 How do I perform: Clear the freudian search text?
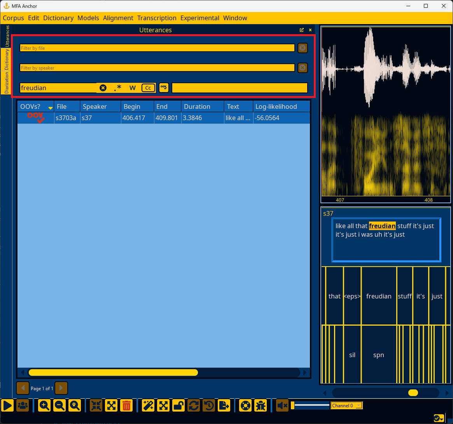103,88
